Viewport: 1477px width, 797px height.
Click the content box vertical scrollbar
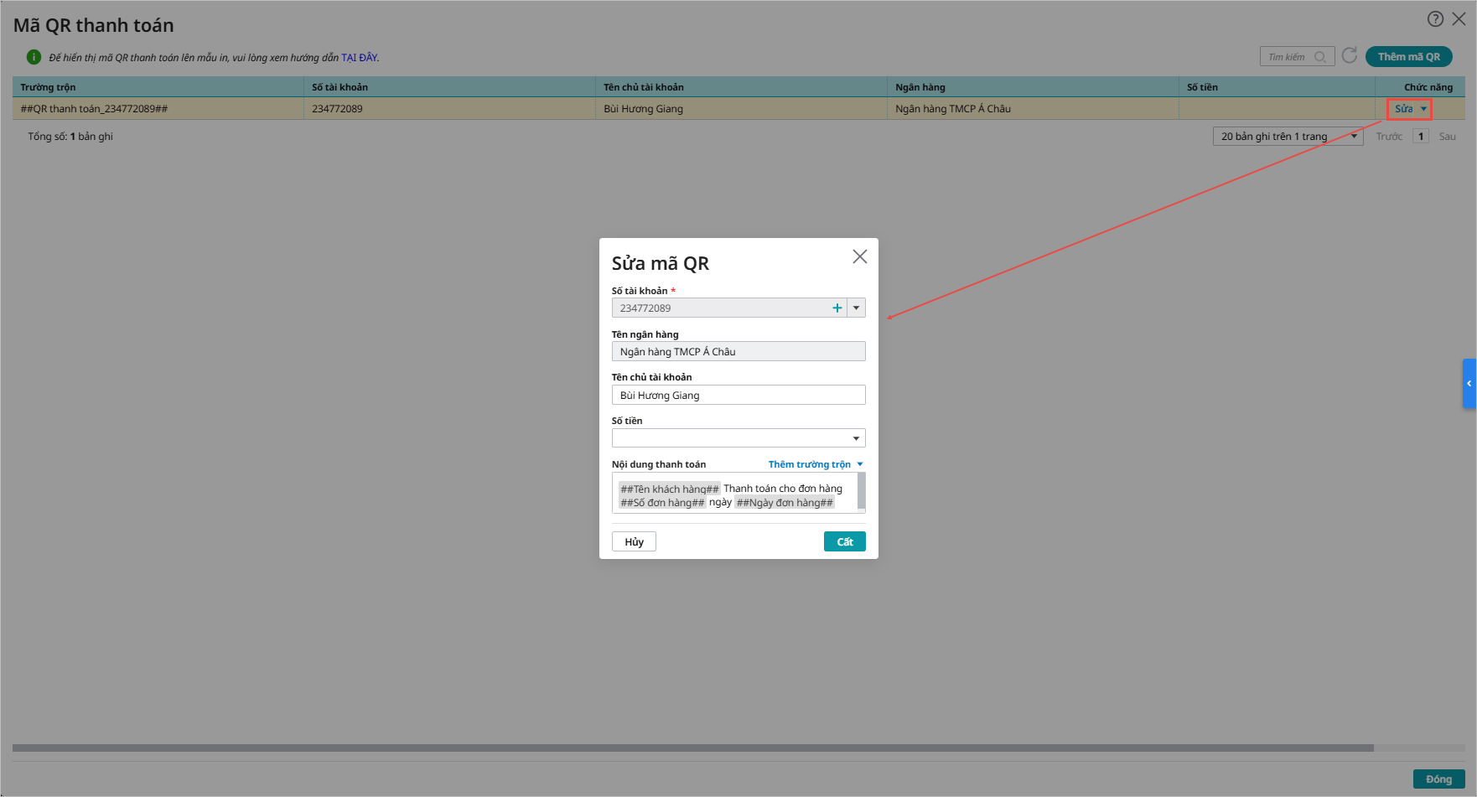tap(862, 492)
